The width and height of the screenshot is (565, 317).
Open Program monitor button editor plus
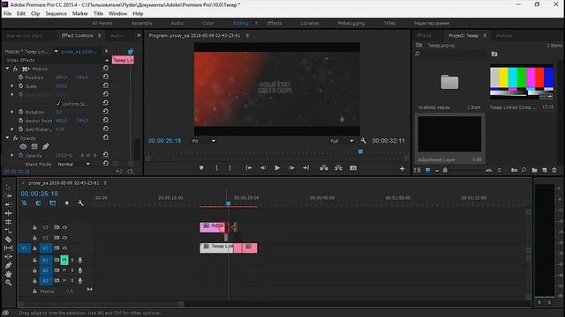[403, 168]
